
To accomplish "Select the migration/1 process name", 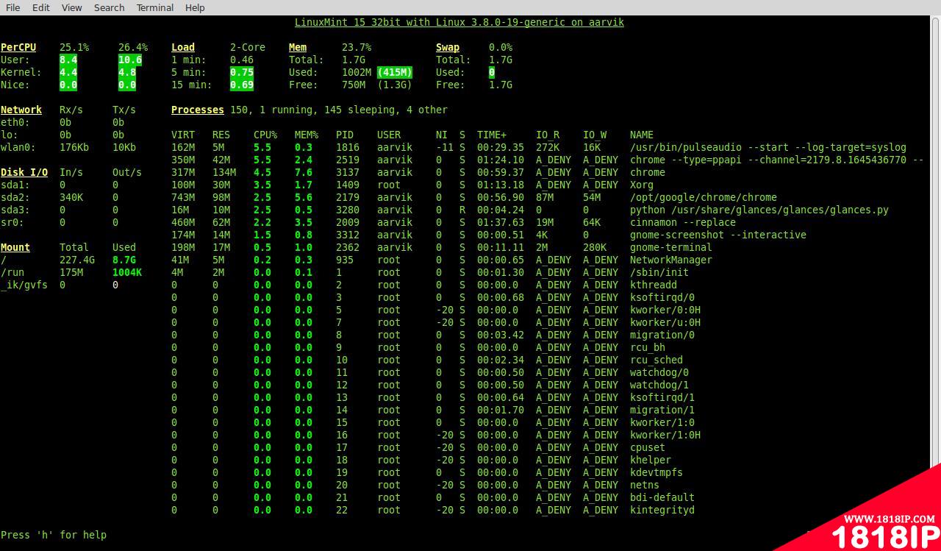I will point(662,410).
